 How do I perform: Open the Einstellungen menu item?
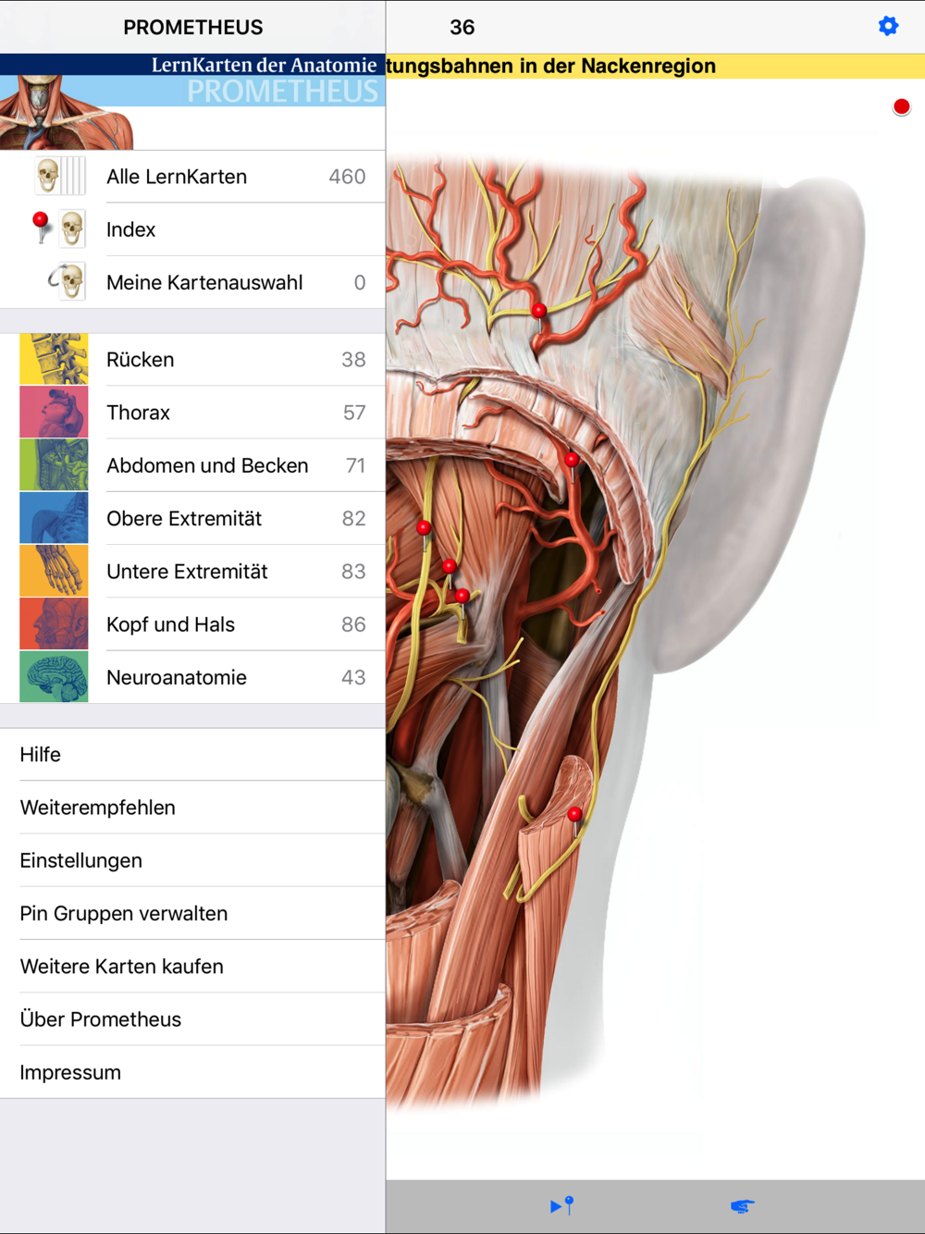pyautogui.click(x=192, y=860)
